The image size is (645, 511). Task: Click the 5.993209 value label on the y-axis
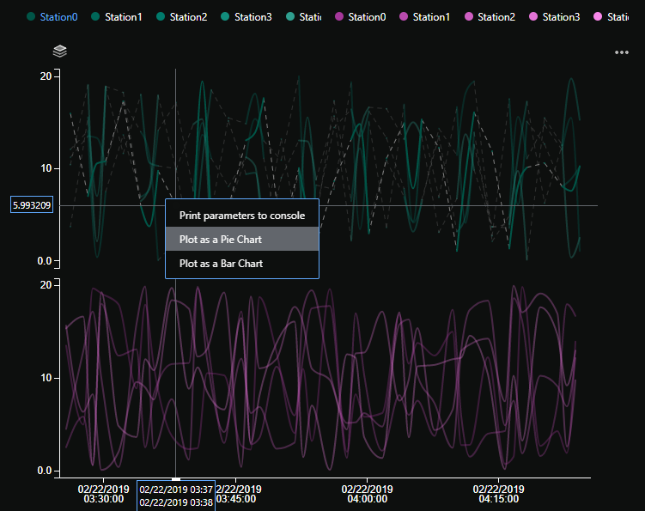[x=31, y=205]
